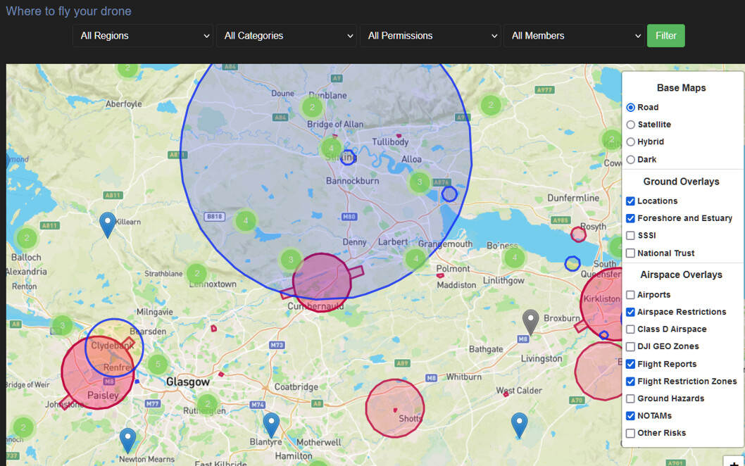Enable the Other Risks overlay

click(x=630, y=433)
